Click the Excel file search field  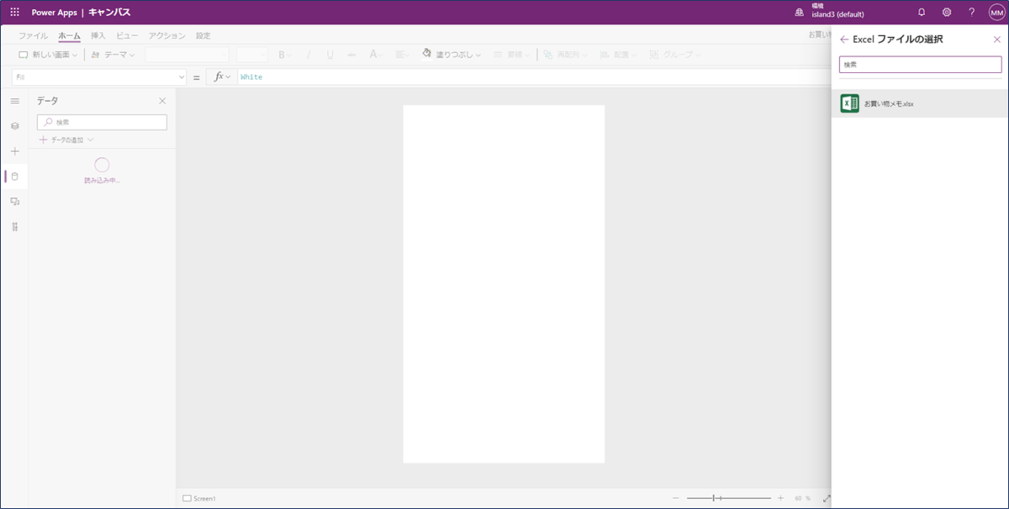tap(921, 65)
